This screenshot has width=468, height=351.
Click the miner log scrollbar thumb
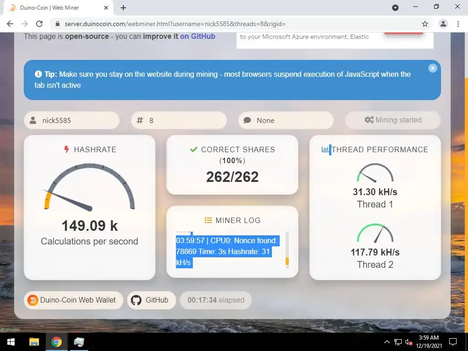coord(287,261)
